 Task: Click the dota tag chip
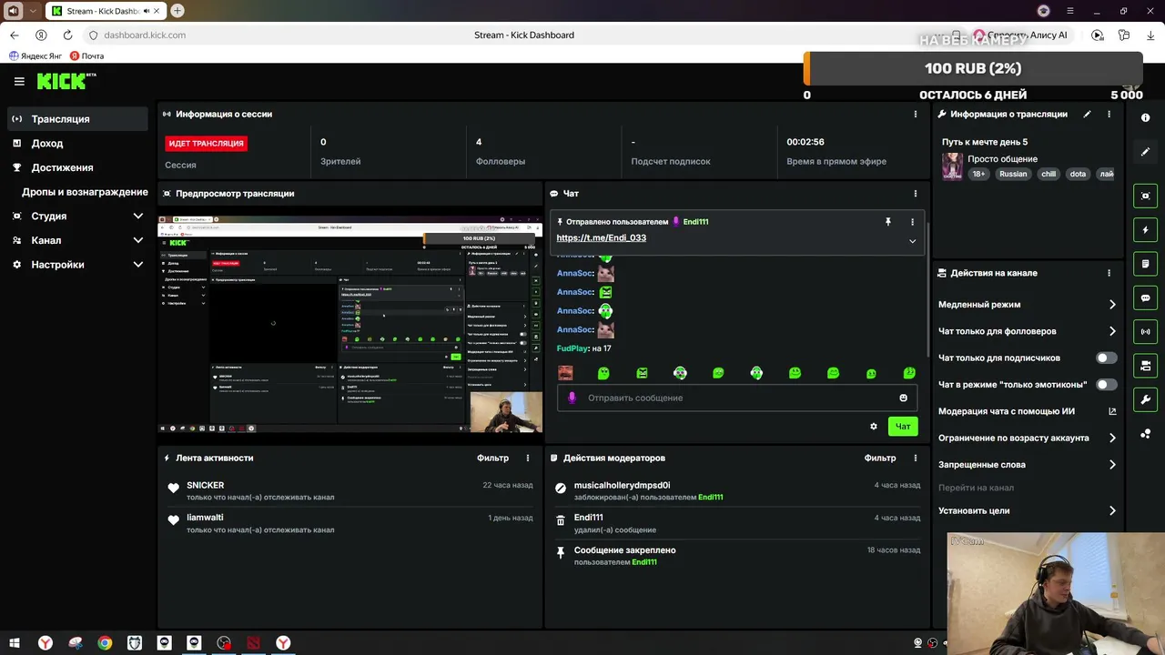[1078, 174]
